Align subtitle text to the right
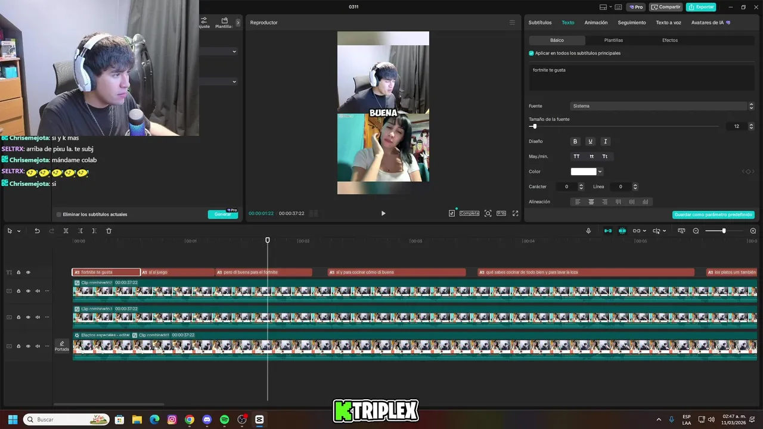Viewport: 763px width, 429px height. tap(604, 202)
